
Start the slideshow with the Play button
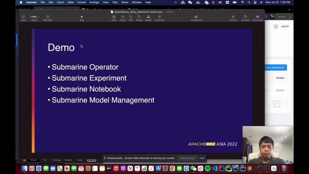pyautogui.click(x=82, y=18)
